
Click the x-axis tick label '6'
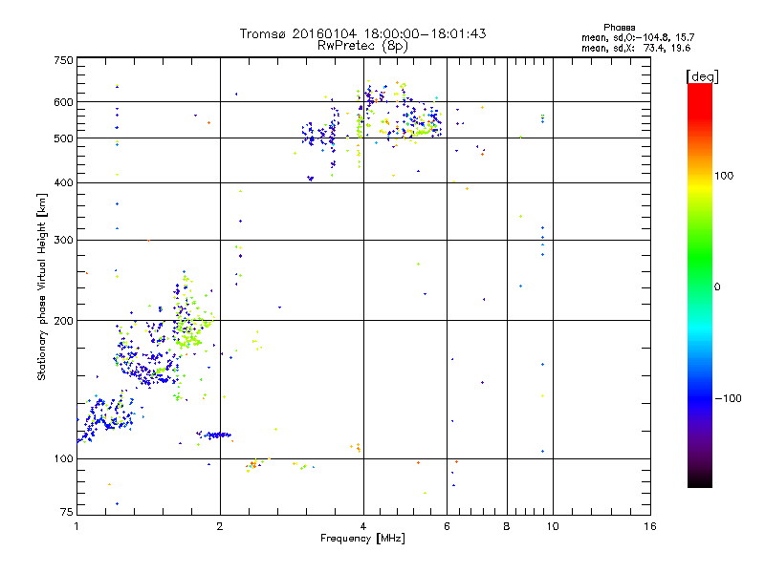coord(447,526)
